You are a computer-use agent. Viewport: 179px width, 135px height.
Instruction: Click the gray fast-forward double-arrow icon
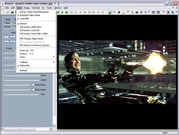(94, 12)
